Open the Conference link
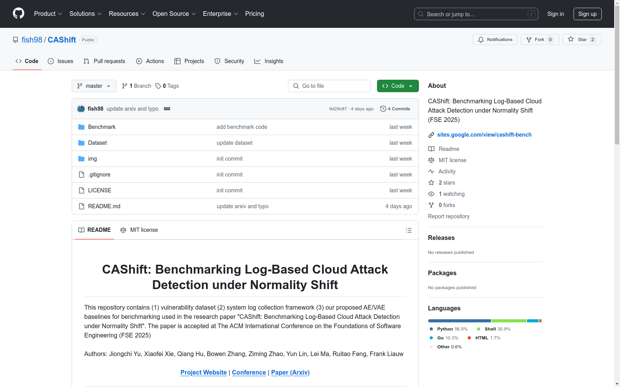This screenshot has width=620, height=387. (x=249, y=372)
